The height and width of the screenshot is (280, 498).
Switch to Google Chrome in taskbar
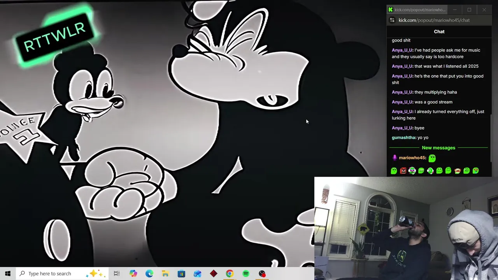pos(230,273)
